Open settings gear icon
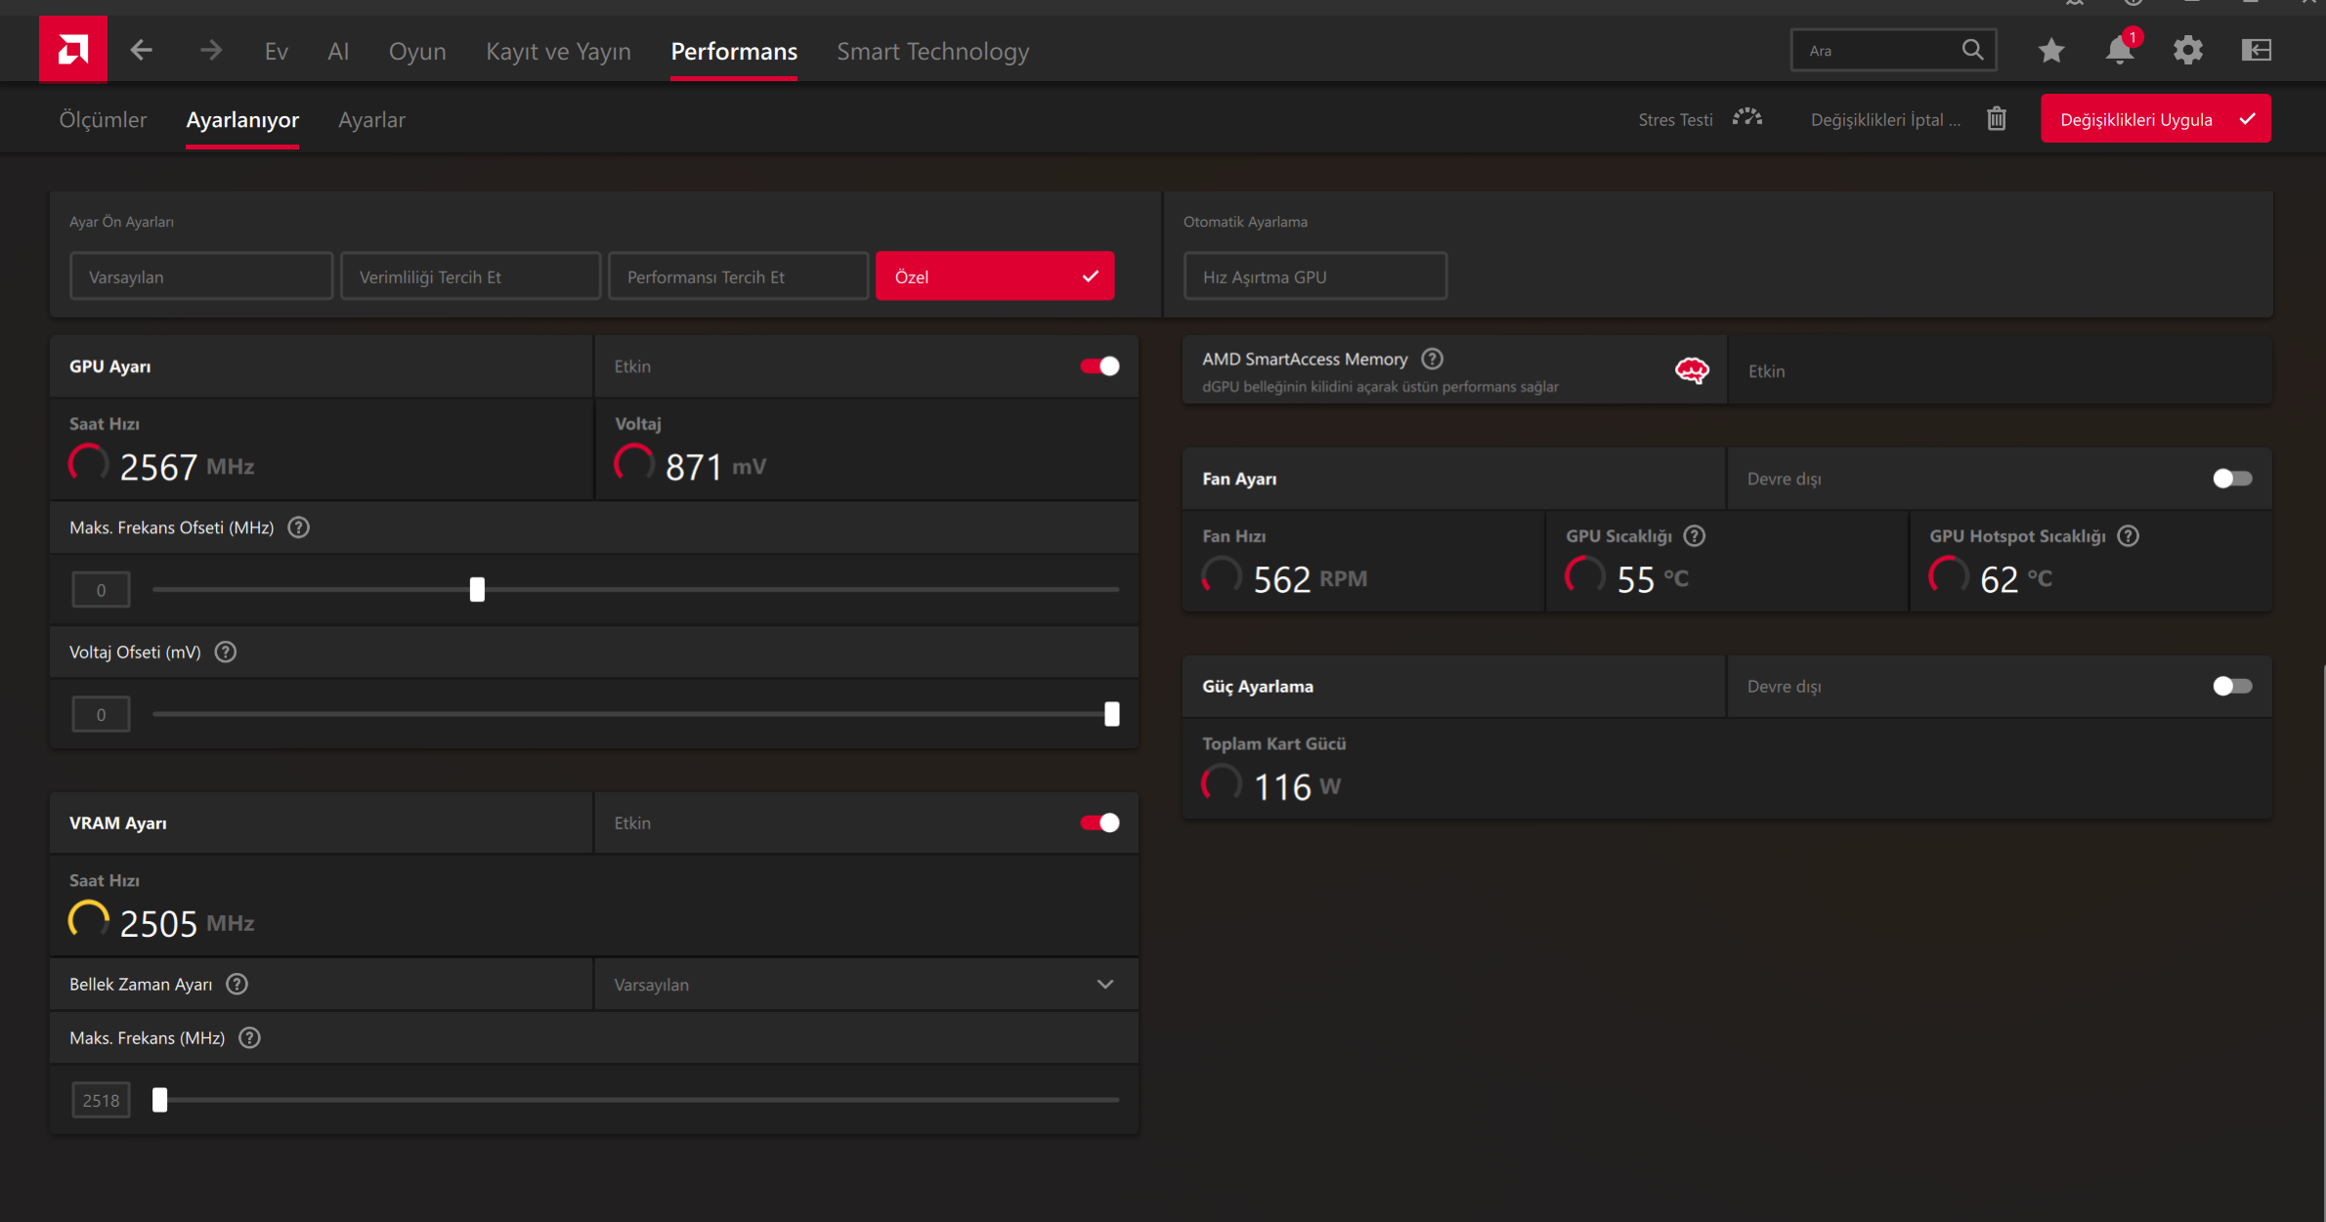Image resolution: width=2326 pixels, height=1222 pixels. click(x=2188, y=50)
